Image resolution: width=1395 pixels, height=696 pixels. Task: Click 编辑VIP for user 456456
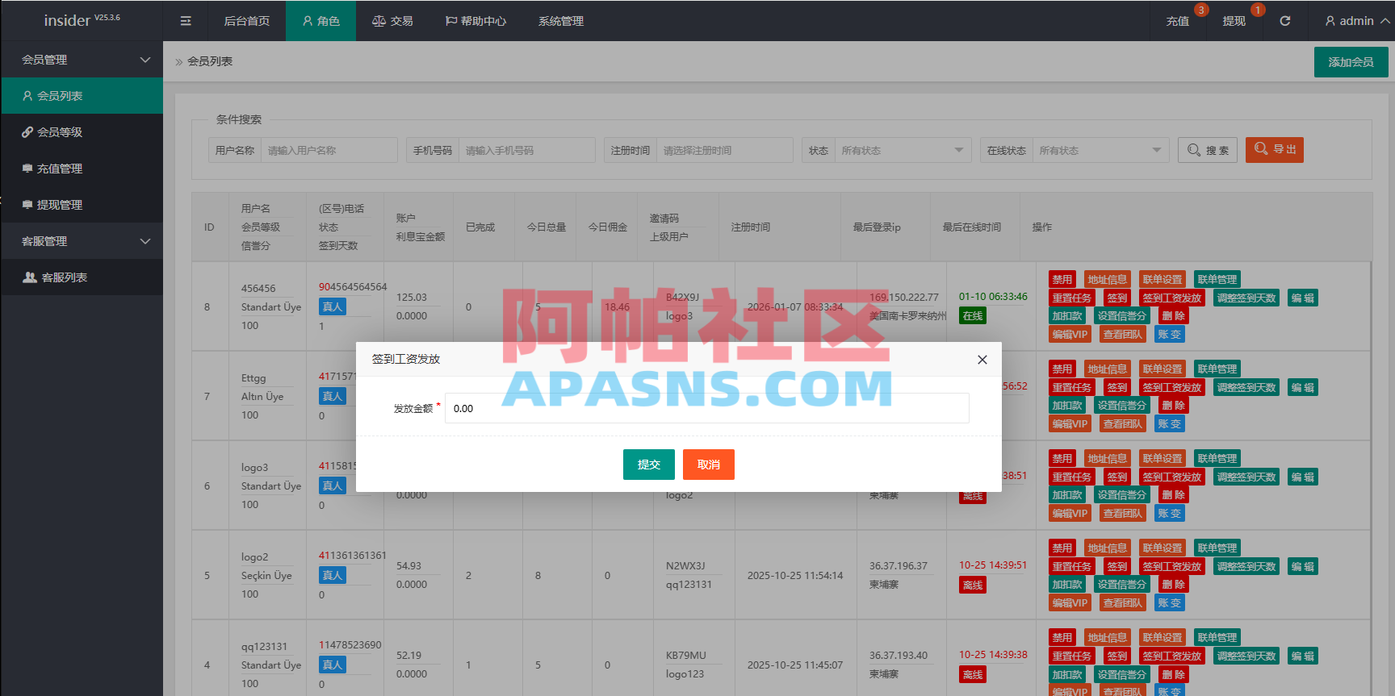1070,334
